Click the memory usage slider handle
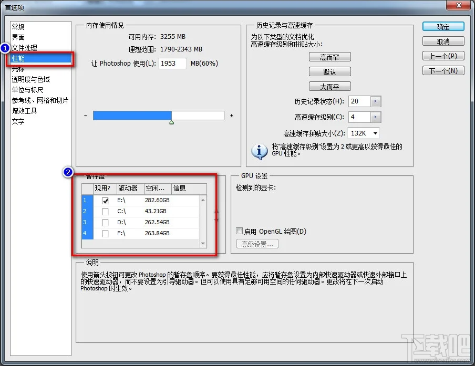This screenshot has height=366, width=475. [x=170, y=122]
